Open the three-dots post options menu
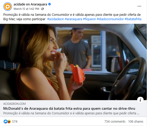The width and height of the screenshot is (147, 126). coord(139,6)
